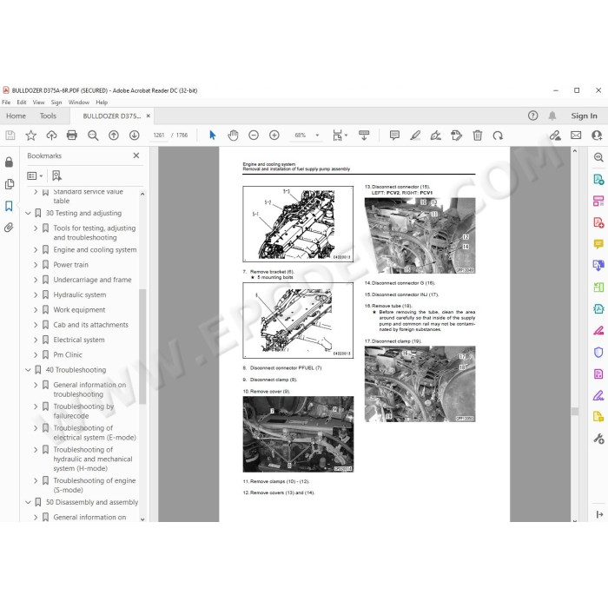Zoom out with minus circle
Viewport: 608px width, 608px height.
(254, 135)
